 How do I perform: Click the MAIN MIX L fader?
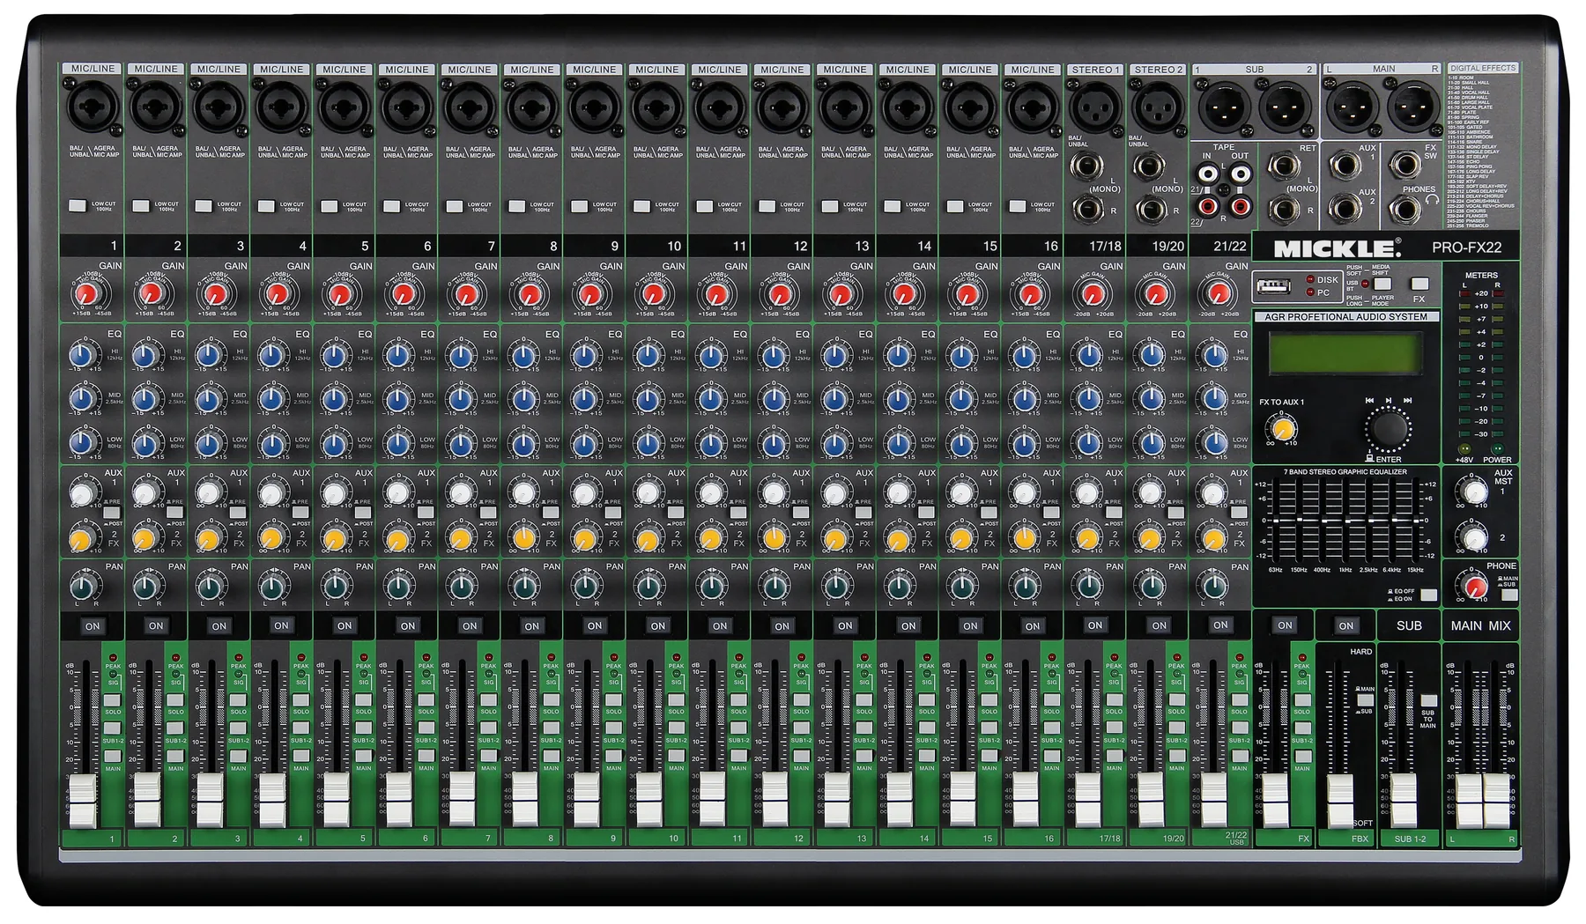(1468, 800)
